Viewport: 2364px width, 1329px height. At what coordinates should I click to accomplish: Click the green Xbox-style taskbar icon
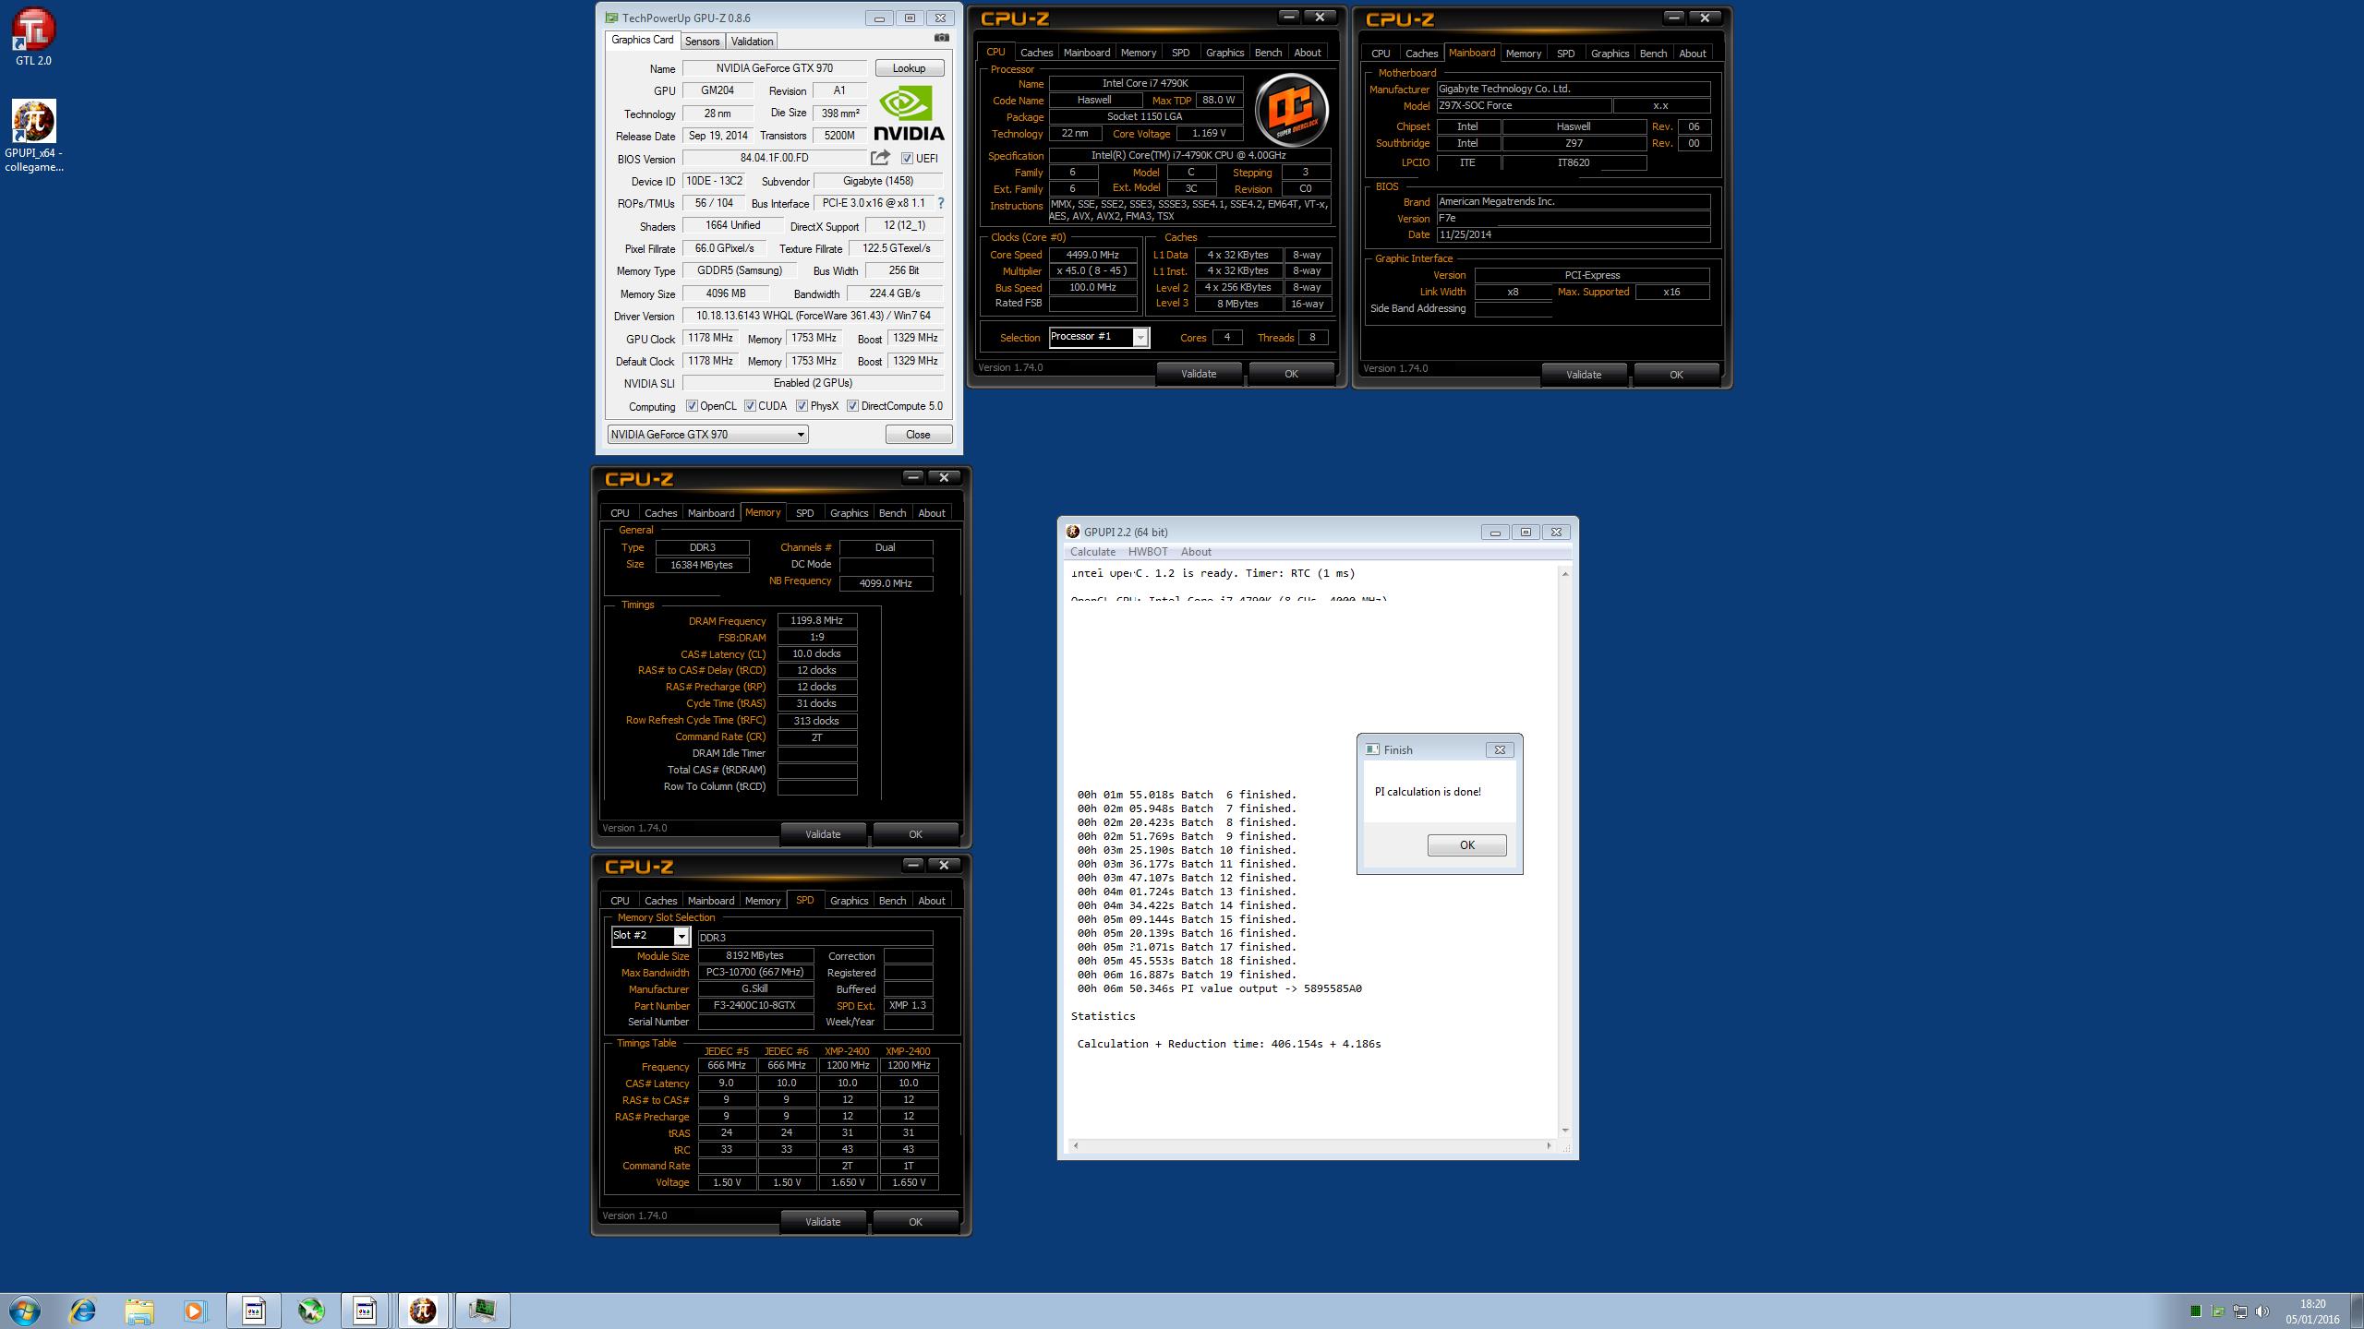[x=311, y=1311]
